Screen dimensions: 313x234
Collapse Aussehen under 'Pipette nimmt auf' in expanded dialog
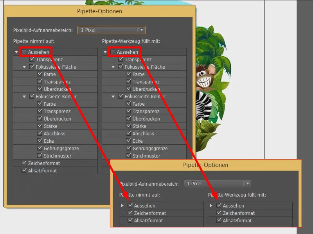pos(16,52)
